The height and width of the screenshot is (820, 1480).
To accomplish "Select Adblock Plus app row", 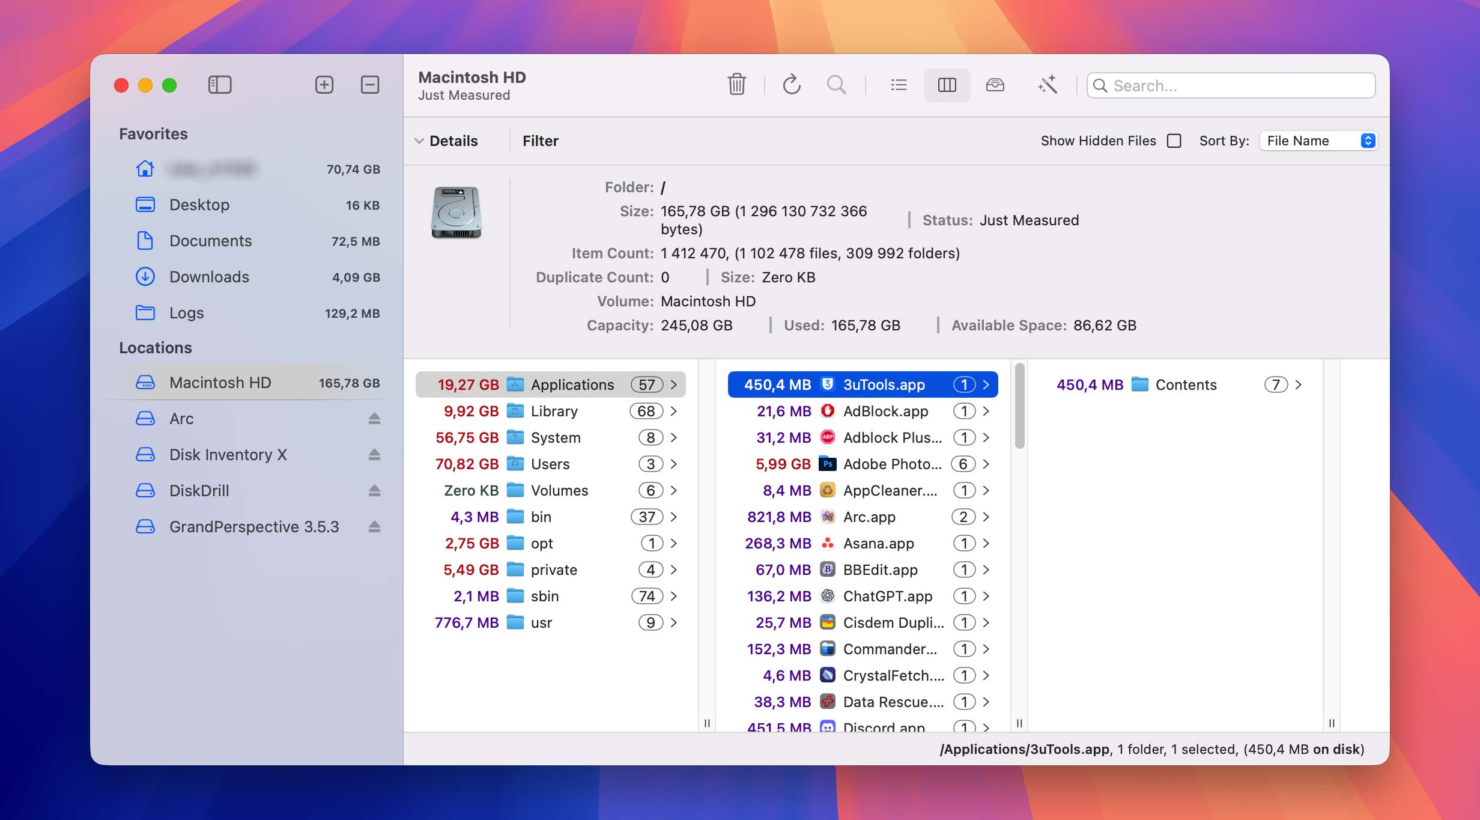I will pyautogui.click(x=863, y=437).
